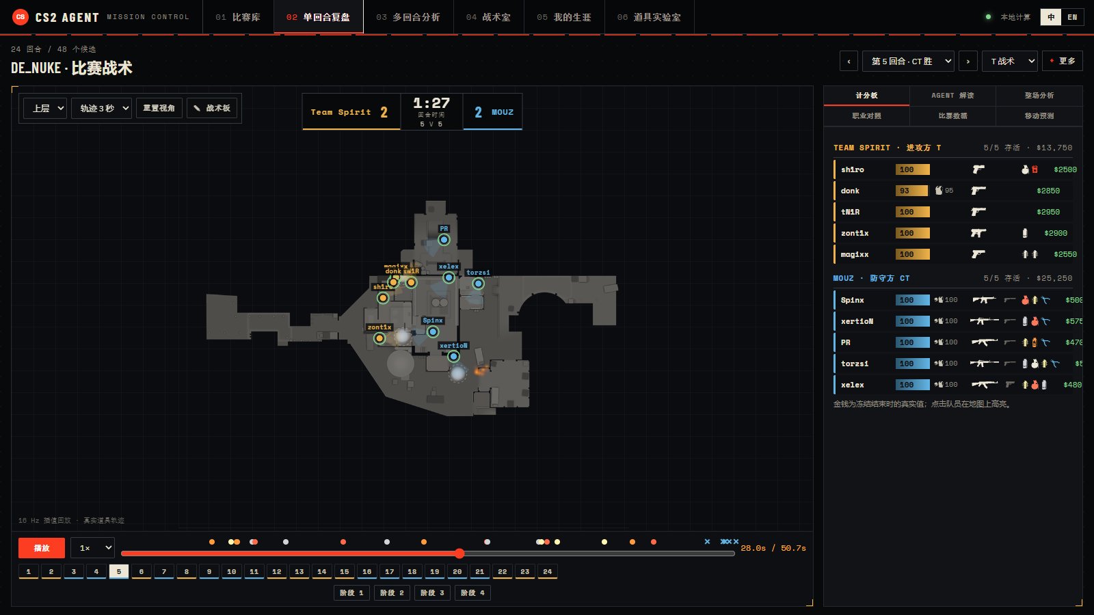The height and width of the screenshot is (615, 1094).
Task: Click shiro's pistol weapon icon
Action: pos(978,169)
